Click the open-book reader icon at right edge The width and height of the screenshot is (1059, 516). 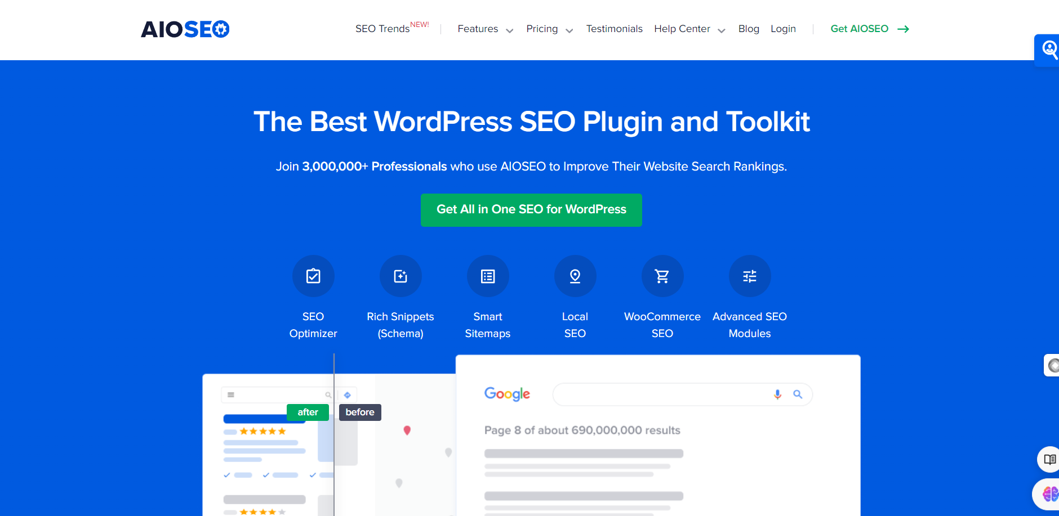click(1049, 459)
